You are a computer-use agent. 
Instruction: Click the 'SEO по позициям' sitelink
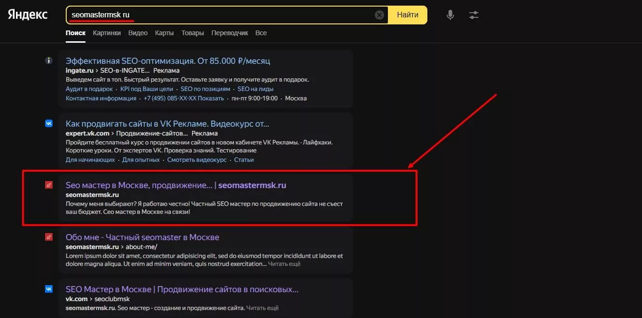pyautogui.click(x=205, y=89)
